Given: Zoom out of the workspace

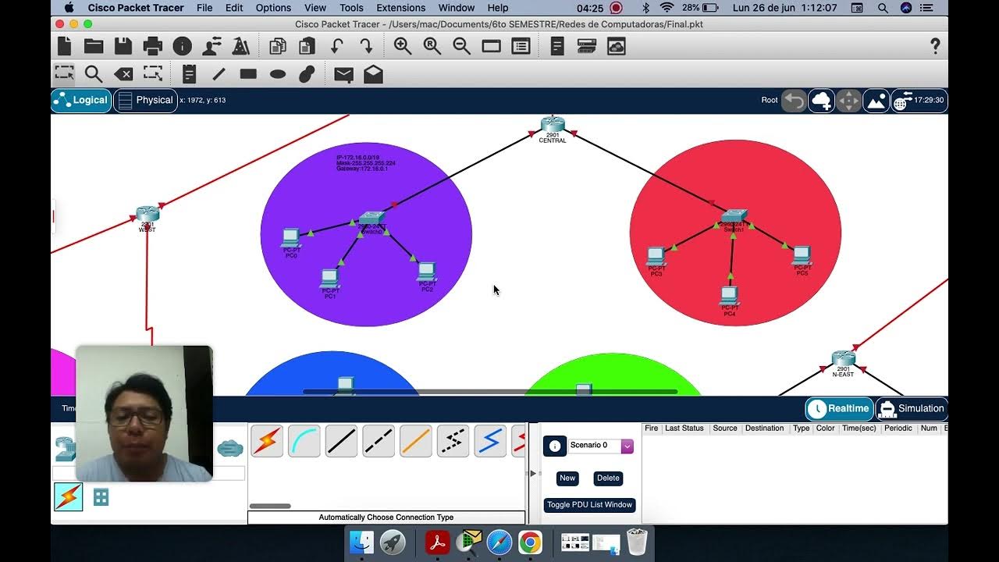Looking at the screenshot, I should coord(462,47).
